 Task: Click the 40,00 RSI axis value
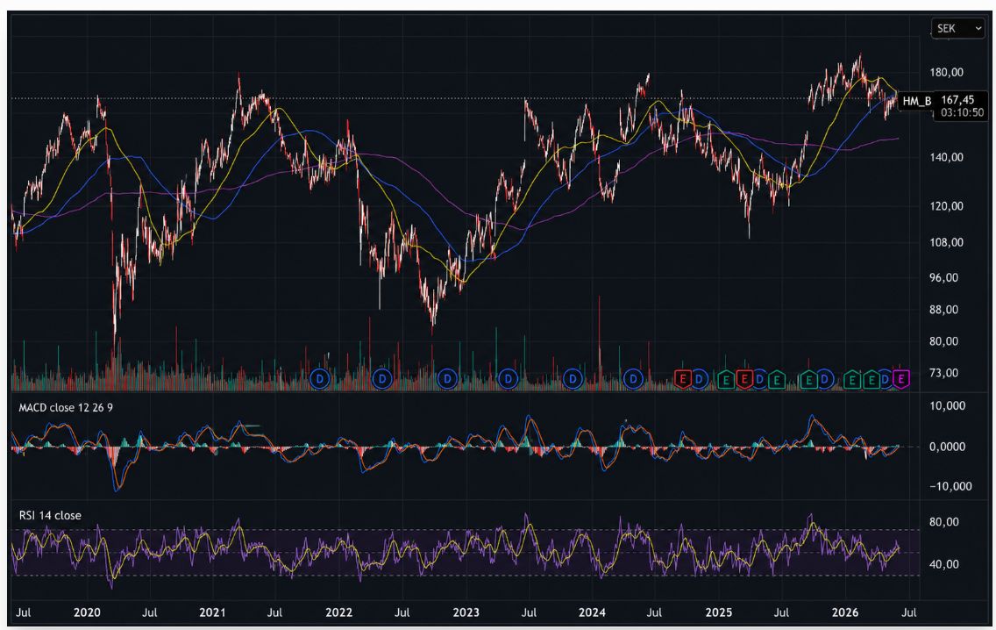(x=944, y=564)
